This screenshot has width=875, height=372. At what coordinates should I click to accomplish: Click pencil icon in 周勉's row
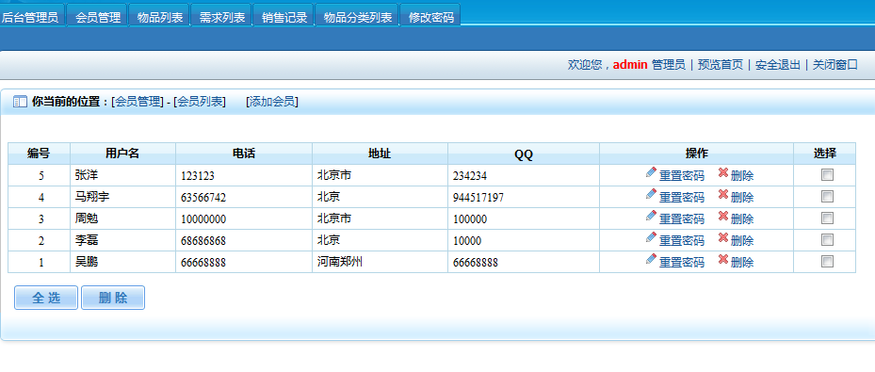pos(651,217)
